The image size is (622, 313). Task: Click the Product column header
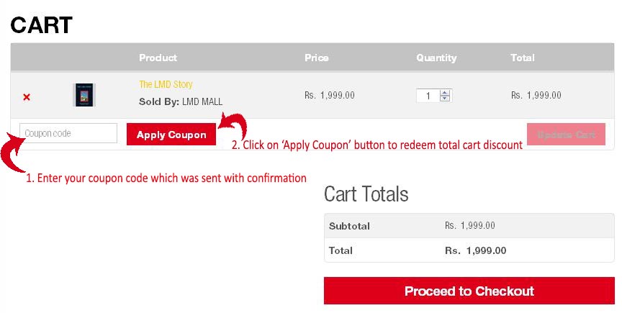pyautogui.click(x=158, y=58)
